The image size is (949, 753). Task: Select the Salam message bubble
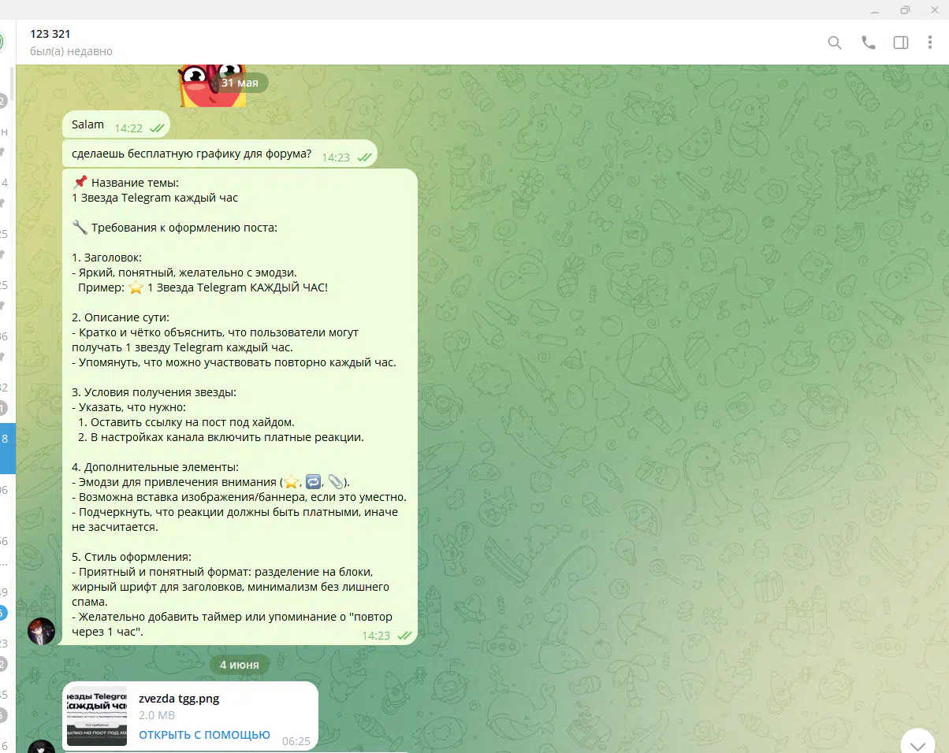(116, 124)
